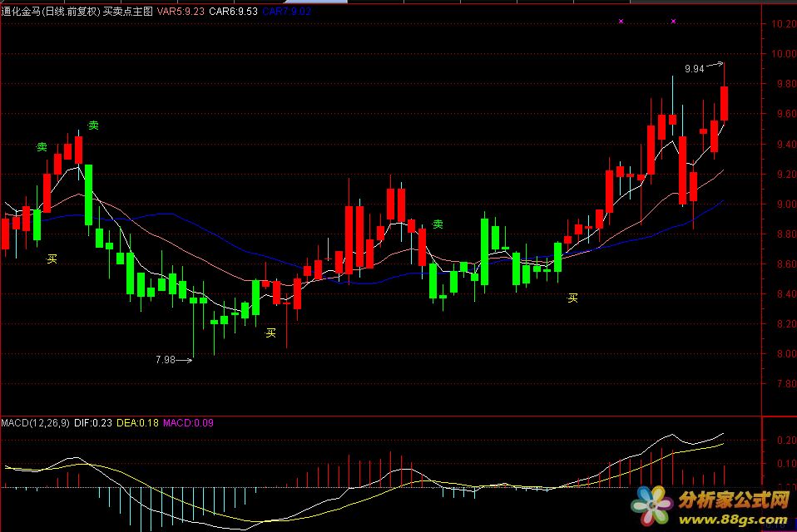Click the 买卖点主图 indicator name
Image resolution: width=797 pixels, height=532 pixels.
128,11
